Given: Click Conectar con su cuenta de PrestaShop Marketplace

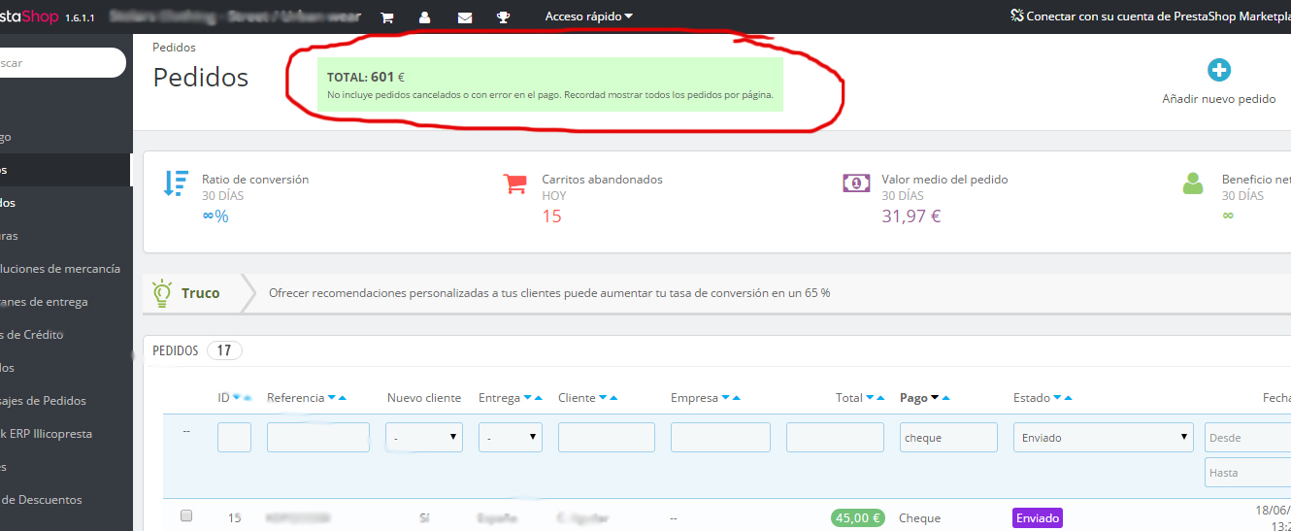Looking at the screenshot, I should [x=1150, y=17].
